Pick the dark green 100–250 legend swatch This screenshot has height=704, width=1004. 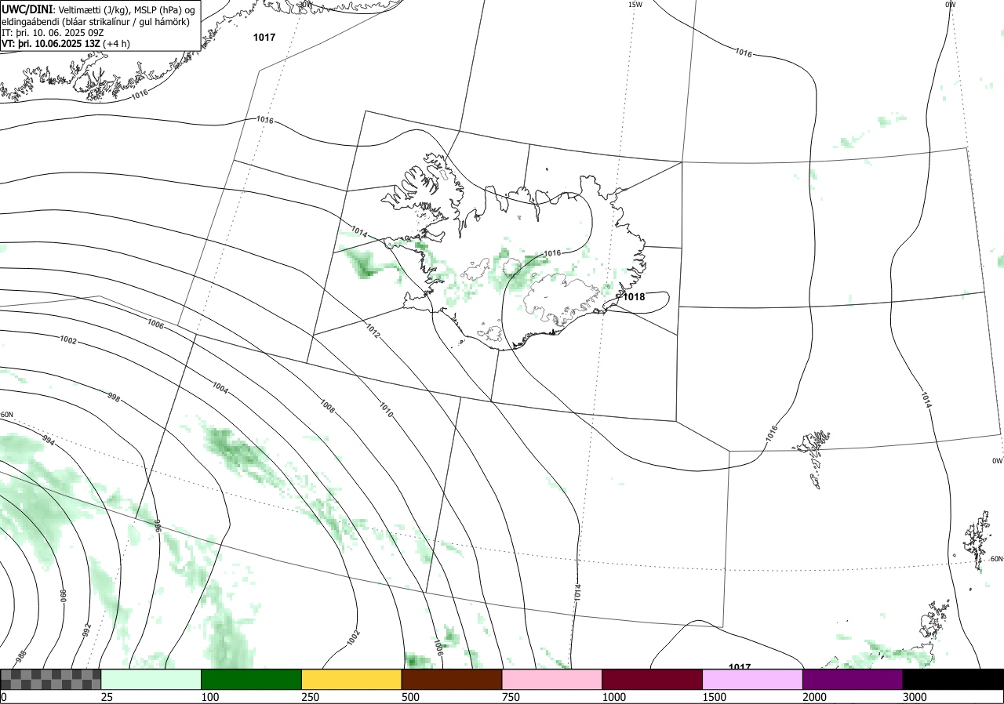[251, 679]
